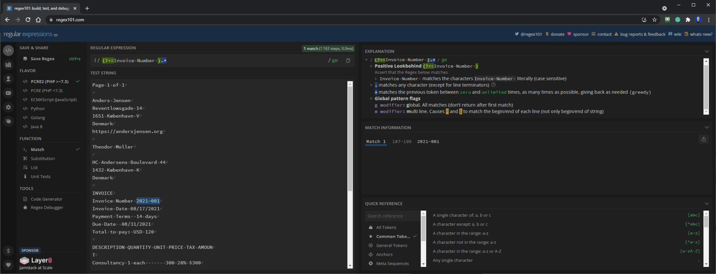This screenshot has height=274, width=716.
Task: Open the whats new? link
Action: point(698,34)
